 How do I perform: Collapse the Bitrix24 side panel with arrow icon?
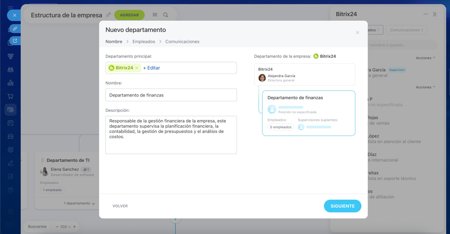435,14
